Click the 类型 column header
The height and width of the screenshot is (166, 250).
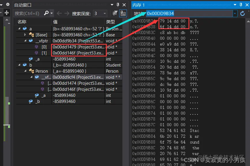tap(110, 22)
